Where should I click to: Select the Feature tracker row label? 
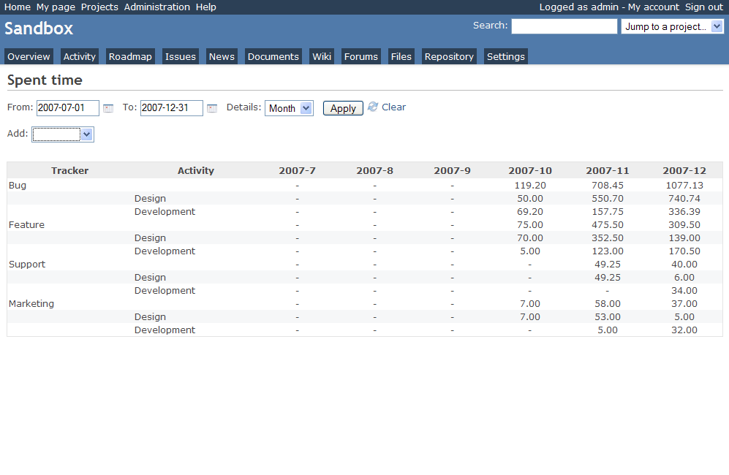click(x=26, y=224)
